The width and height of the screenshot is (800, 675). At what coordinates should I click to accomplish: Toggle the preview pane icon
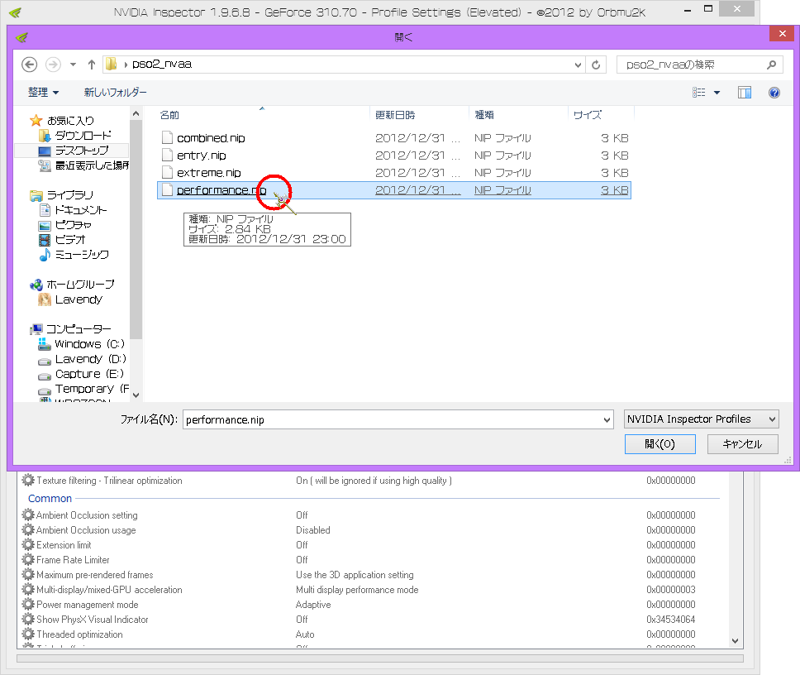(745, 93)
